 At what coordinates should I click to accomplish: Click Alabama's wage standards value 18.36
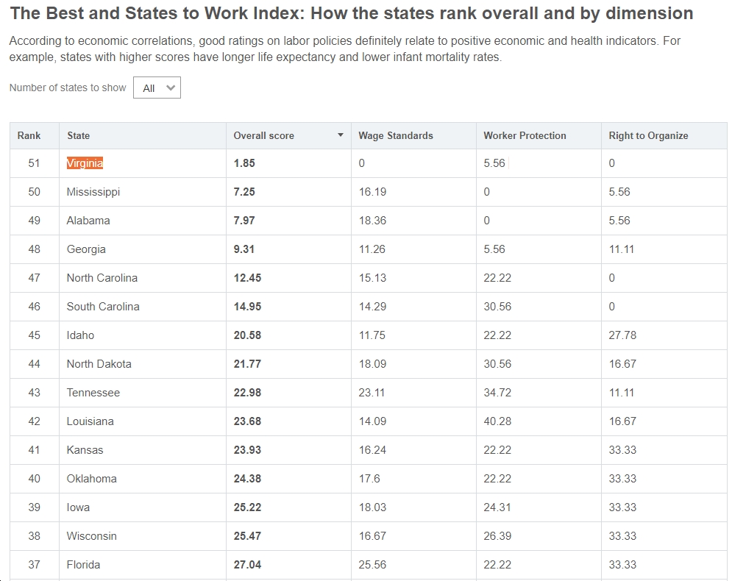click(x=372, y=221)
